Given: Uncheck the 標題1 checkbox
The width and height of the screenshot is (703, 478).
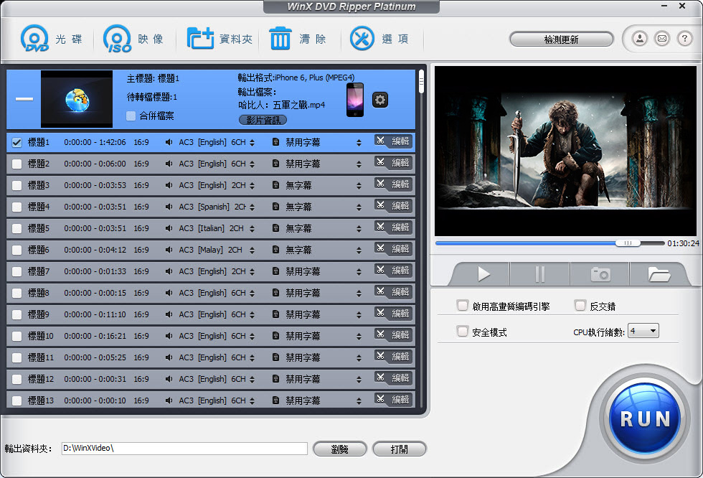Looking at the screenshot, I should click(16, 143).
